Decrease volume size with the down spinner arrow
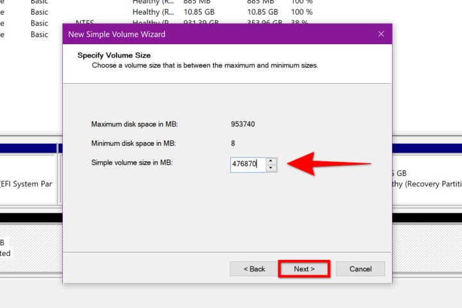This screenshot has width=462, height=308. pyautogui.click(x=271, y=168)
